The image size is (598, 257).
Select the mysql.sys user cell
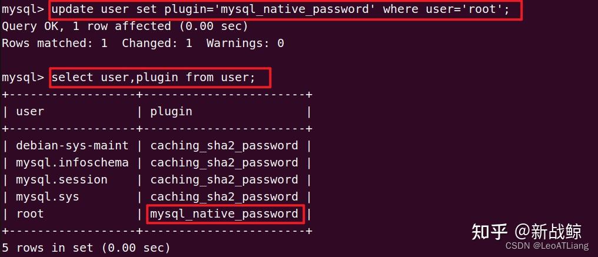tap(48, 197)
